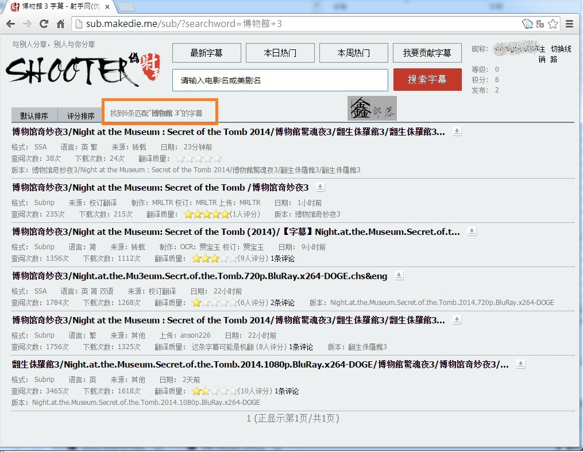583x452 pixels.
Task: Open the 翻生侏羅館3 1080p BluRay title
Action: coord(260,364)
